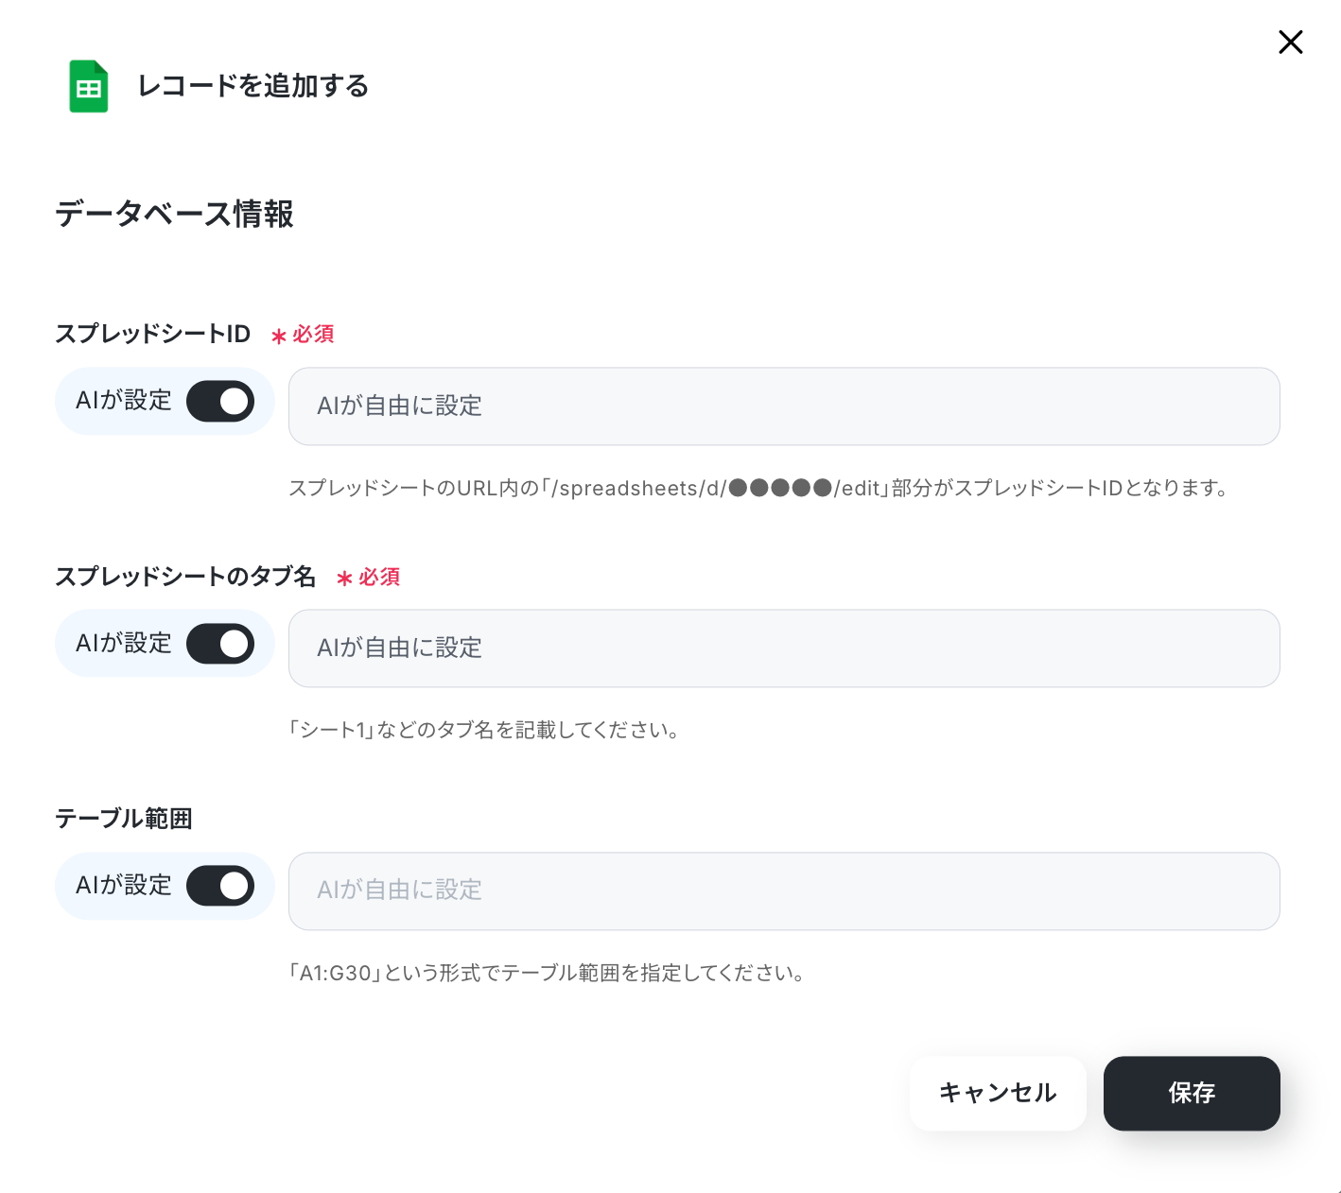
Task: Toggle AIが設定 for スプレッドシートID
Action: (220, 402)
